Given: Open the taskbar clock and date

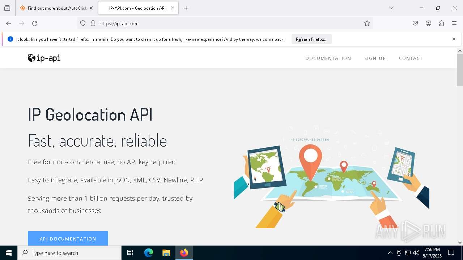Looking at the screenshot, I should click(432, 253).
